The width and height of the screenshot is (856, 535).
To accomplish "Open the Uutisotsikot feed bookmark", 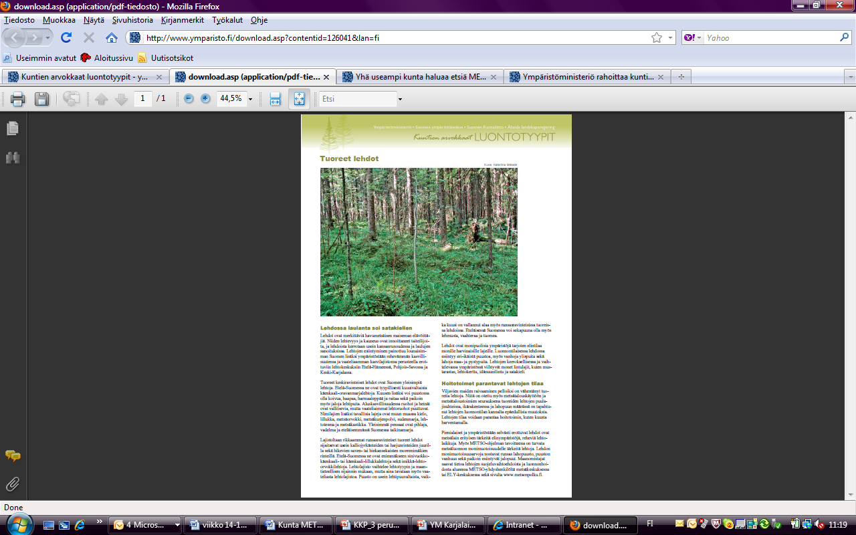I will pyautogui.click(x=165, y=58).
